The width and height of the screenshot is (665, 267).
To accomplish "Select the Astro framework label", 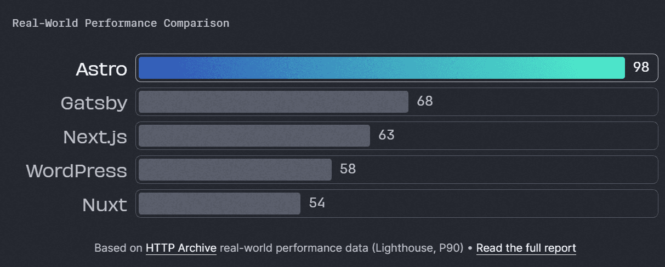I will coord(101,69).
